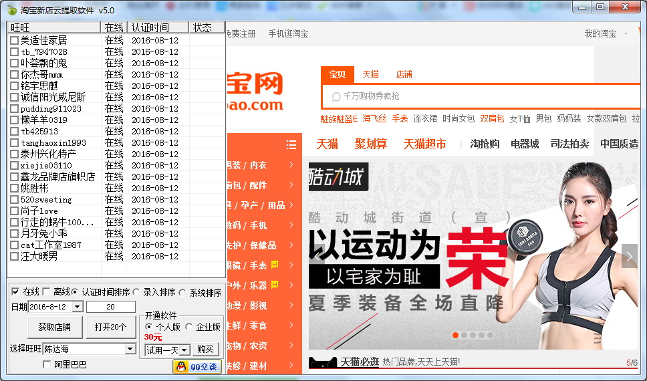This screenshot has width=647, height=381.
Task: Check the row 你杰哥mmm
Action: coord(15,75)
